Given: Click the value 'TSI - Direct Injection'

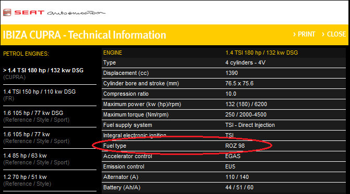Looking at the screenshot, I should pyautogui.click(x=250, y=125).
